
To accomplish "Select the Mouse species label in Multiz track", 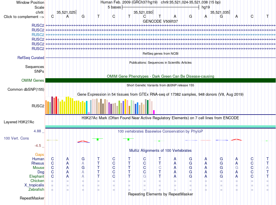I will [x=38, y=168].
